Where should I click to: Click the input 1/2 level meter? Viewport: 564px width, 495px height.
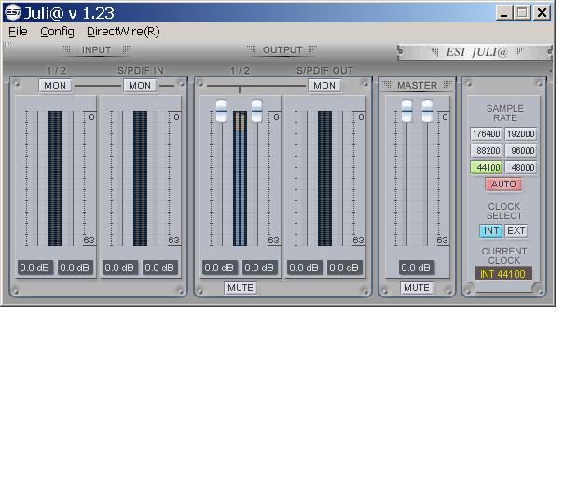55,178
